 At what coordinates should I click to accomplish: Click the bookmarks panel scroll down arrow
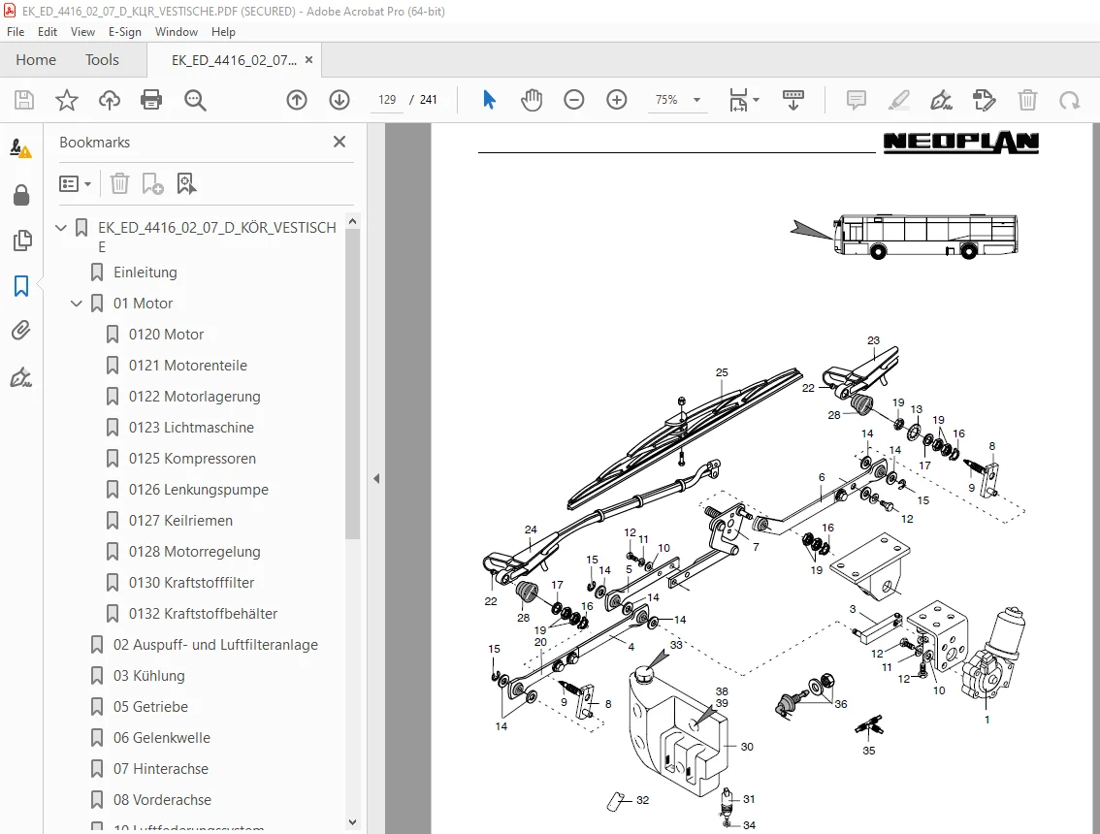pos(353,822)
